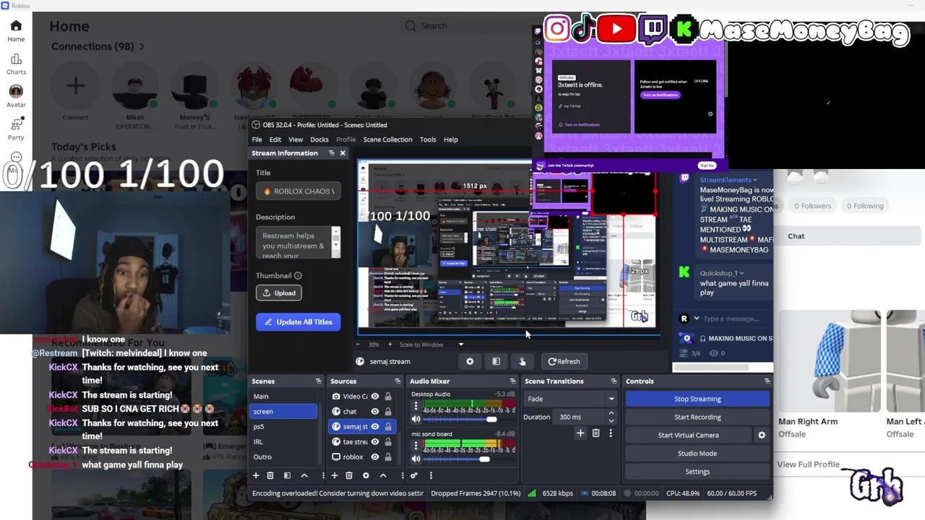
Task: Open Scene Collection menu
Action: tap(387, 139)
